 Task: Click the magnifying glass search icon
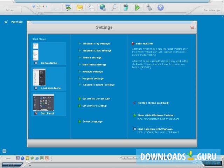(x=114, y=7)
